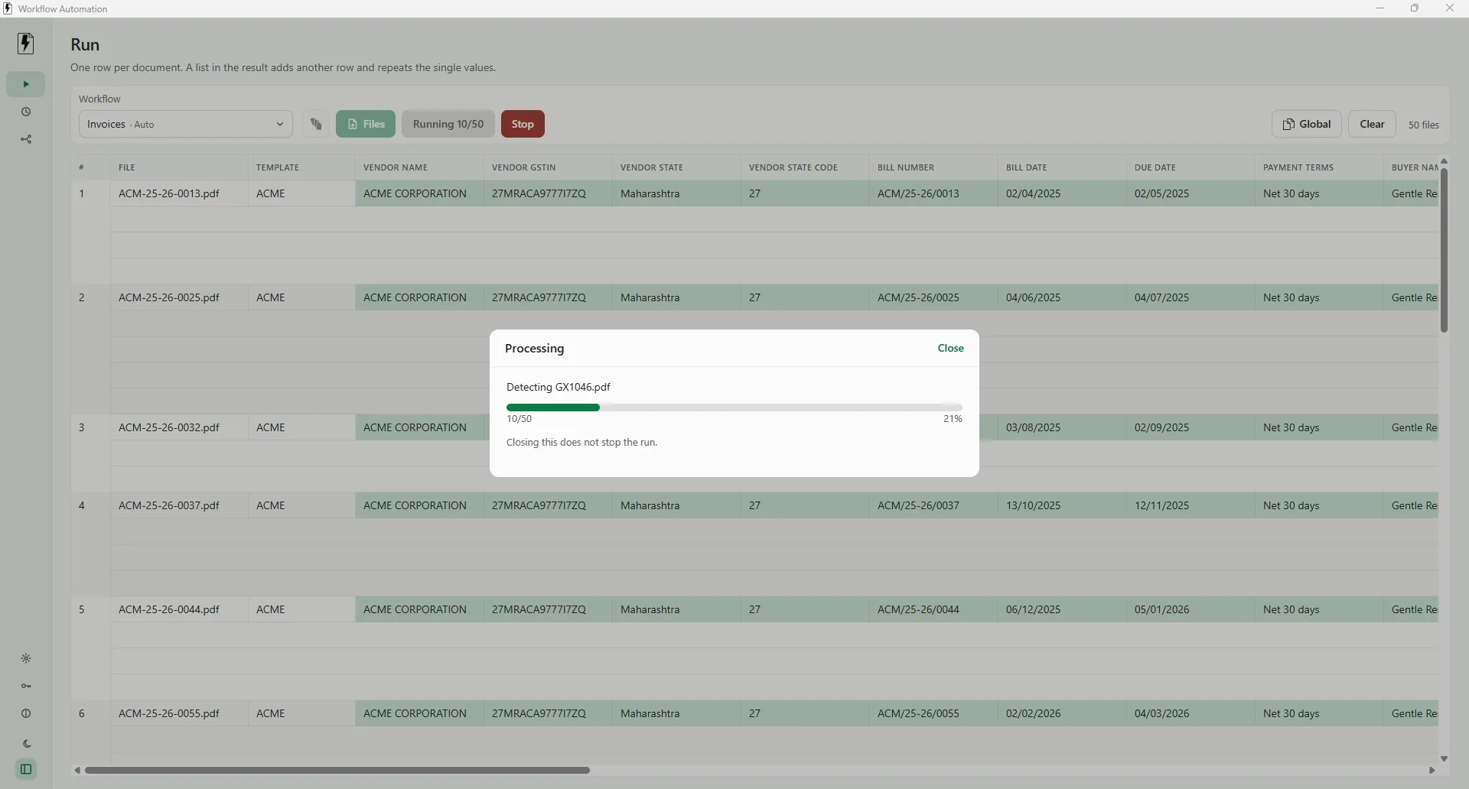Click the scroll-up arrow of the table scrollbar
1469x789 pixels.
tap(1444, 161)
